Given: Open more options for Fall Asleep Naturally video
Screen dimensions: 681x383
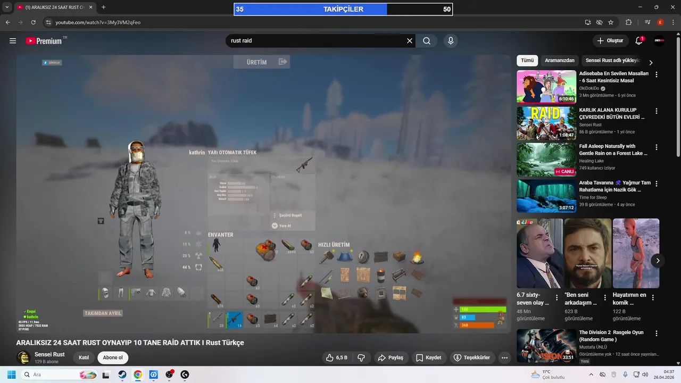Looking at the screenshot, I should coord(657,147).
